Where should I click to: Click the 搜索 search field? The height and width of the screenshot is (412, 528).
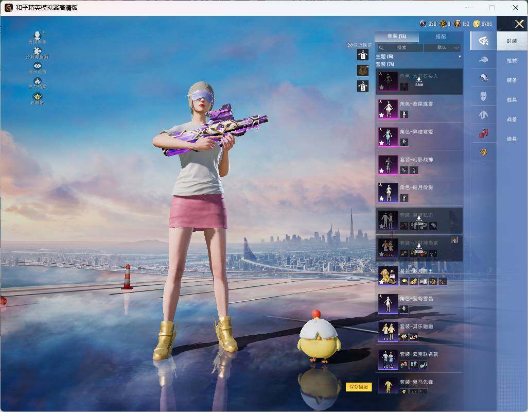[400, 47]
